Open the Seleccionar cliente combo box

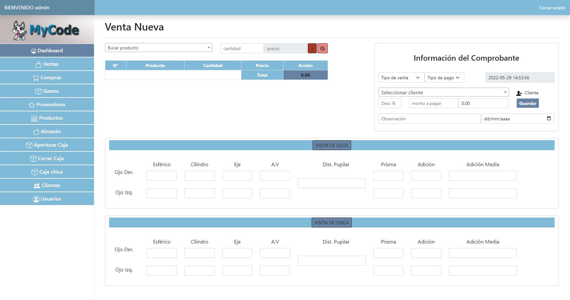(x=443, y=92)
